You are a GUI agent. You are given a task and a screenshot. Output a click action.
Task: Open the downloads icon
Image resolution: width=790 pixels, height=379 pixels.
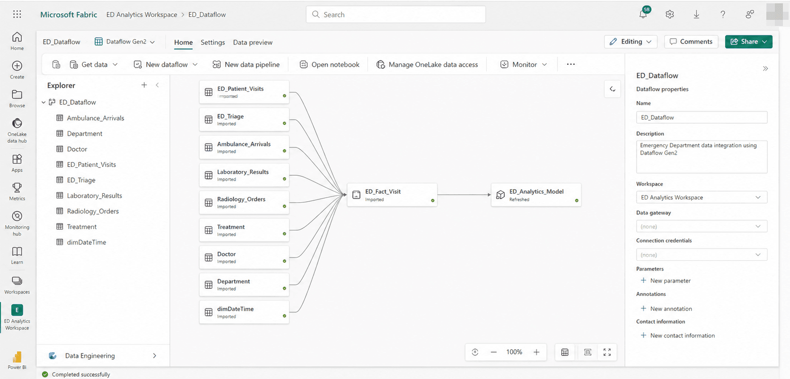(x=696, y=15)
